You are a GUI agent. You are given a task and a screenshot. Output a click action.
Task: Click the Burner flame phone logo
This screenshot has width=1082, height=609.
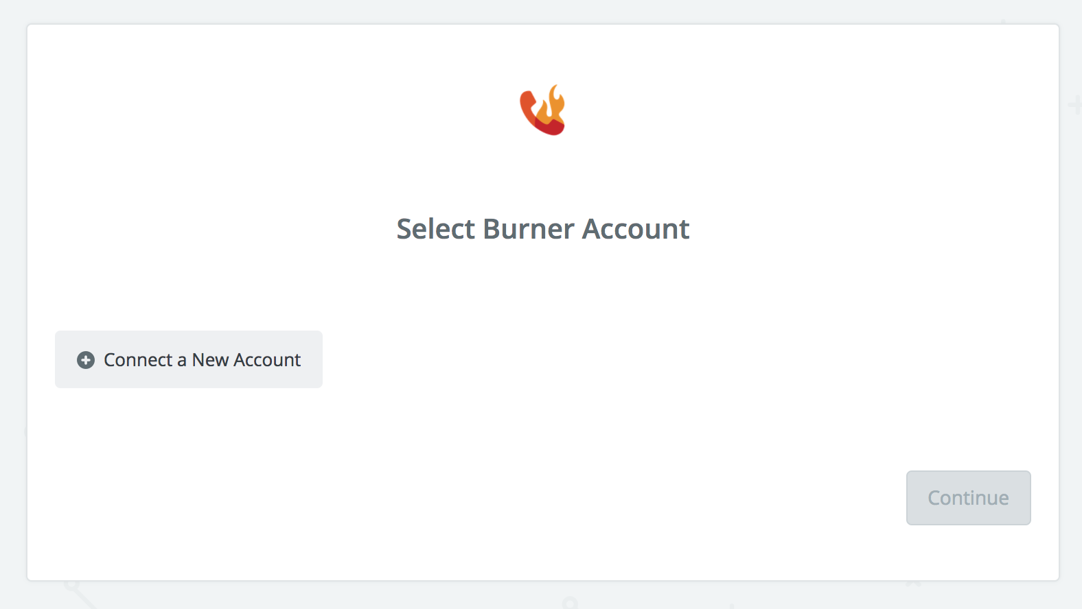point(542,110)
